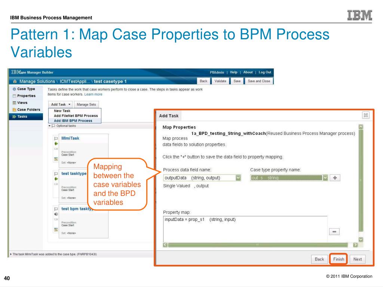Image resolution: width=383 pixels, height=287 pixels.
Task: Click Finish in the Add Task dialog
Action: pos(338,259)
